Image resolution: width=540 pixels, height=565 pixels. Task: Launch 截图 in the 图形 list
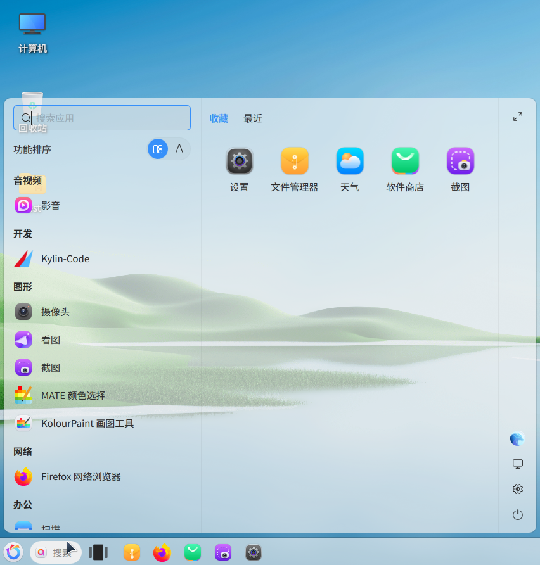(x=103, y=367)
